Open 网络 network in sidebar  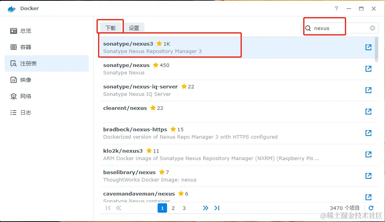[x=47, y=96]
